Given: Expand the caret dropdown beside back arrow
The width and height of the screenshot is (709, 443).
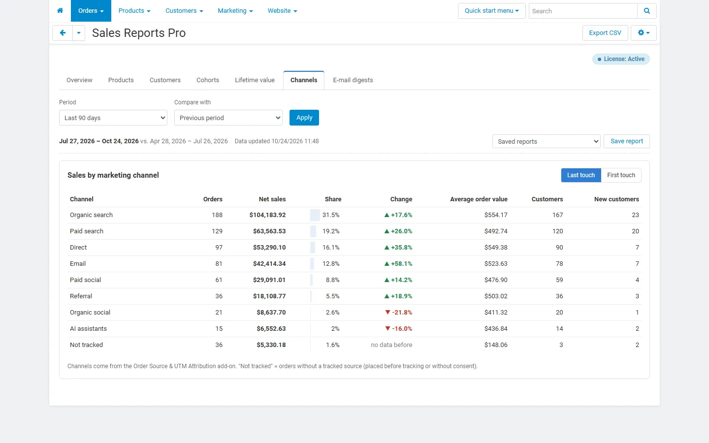Looking at the screenshot, I should click(x=79, y=33).
